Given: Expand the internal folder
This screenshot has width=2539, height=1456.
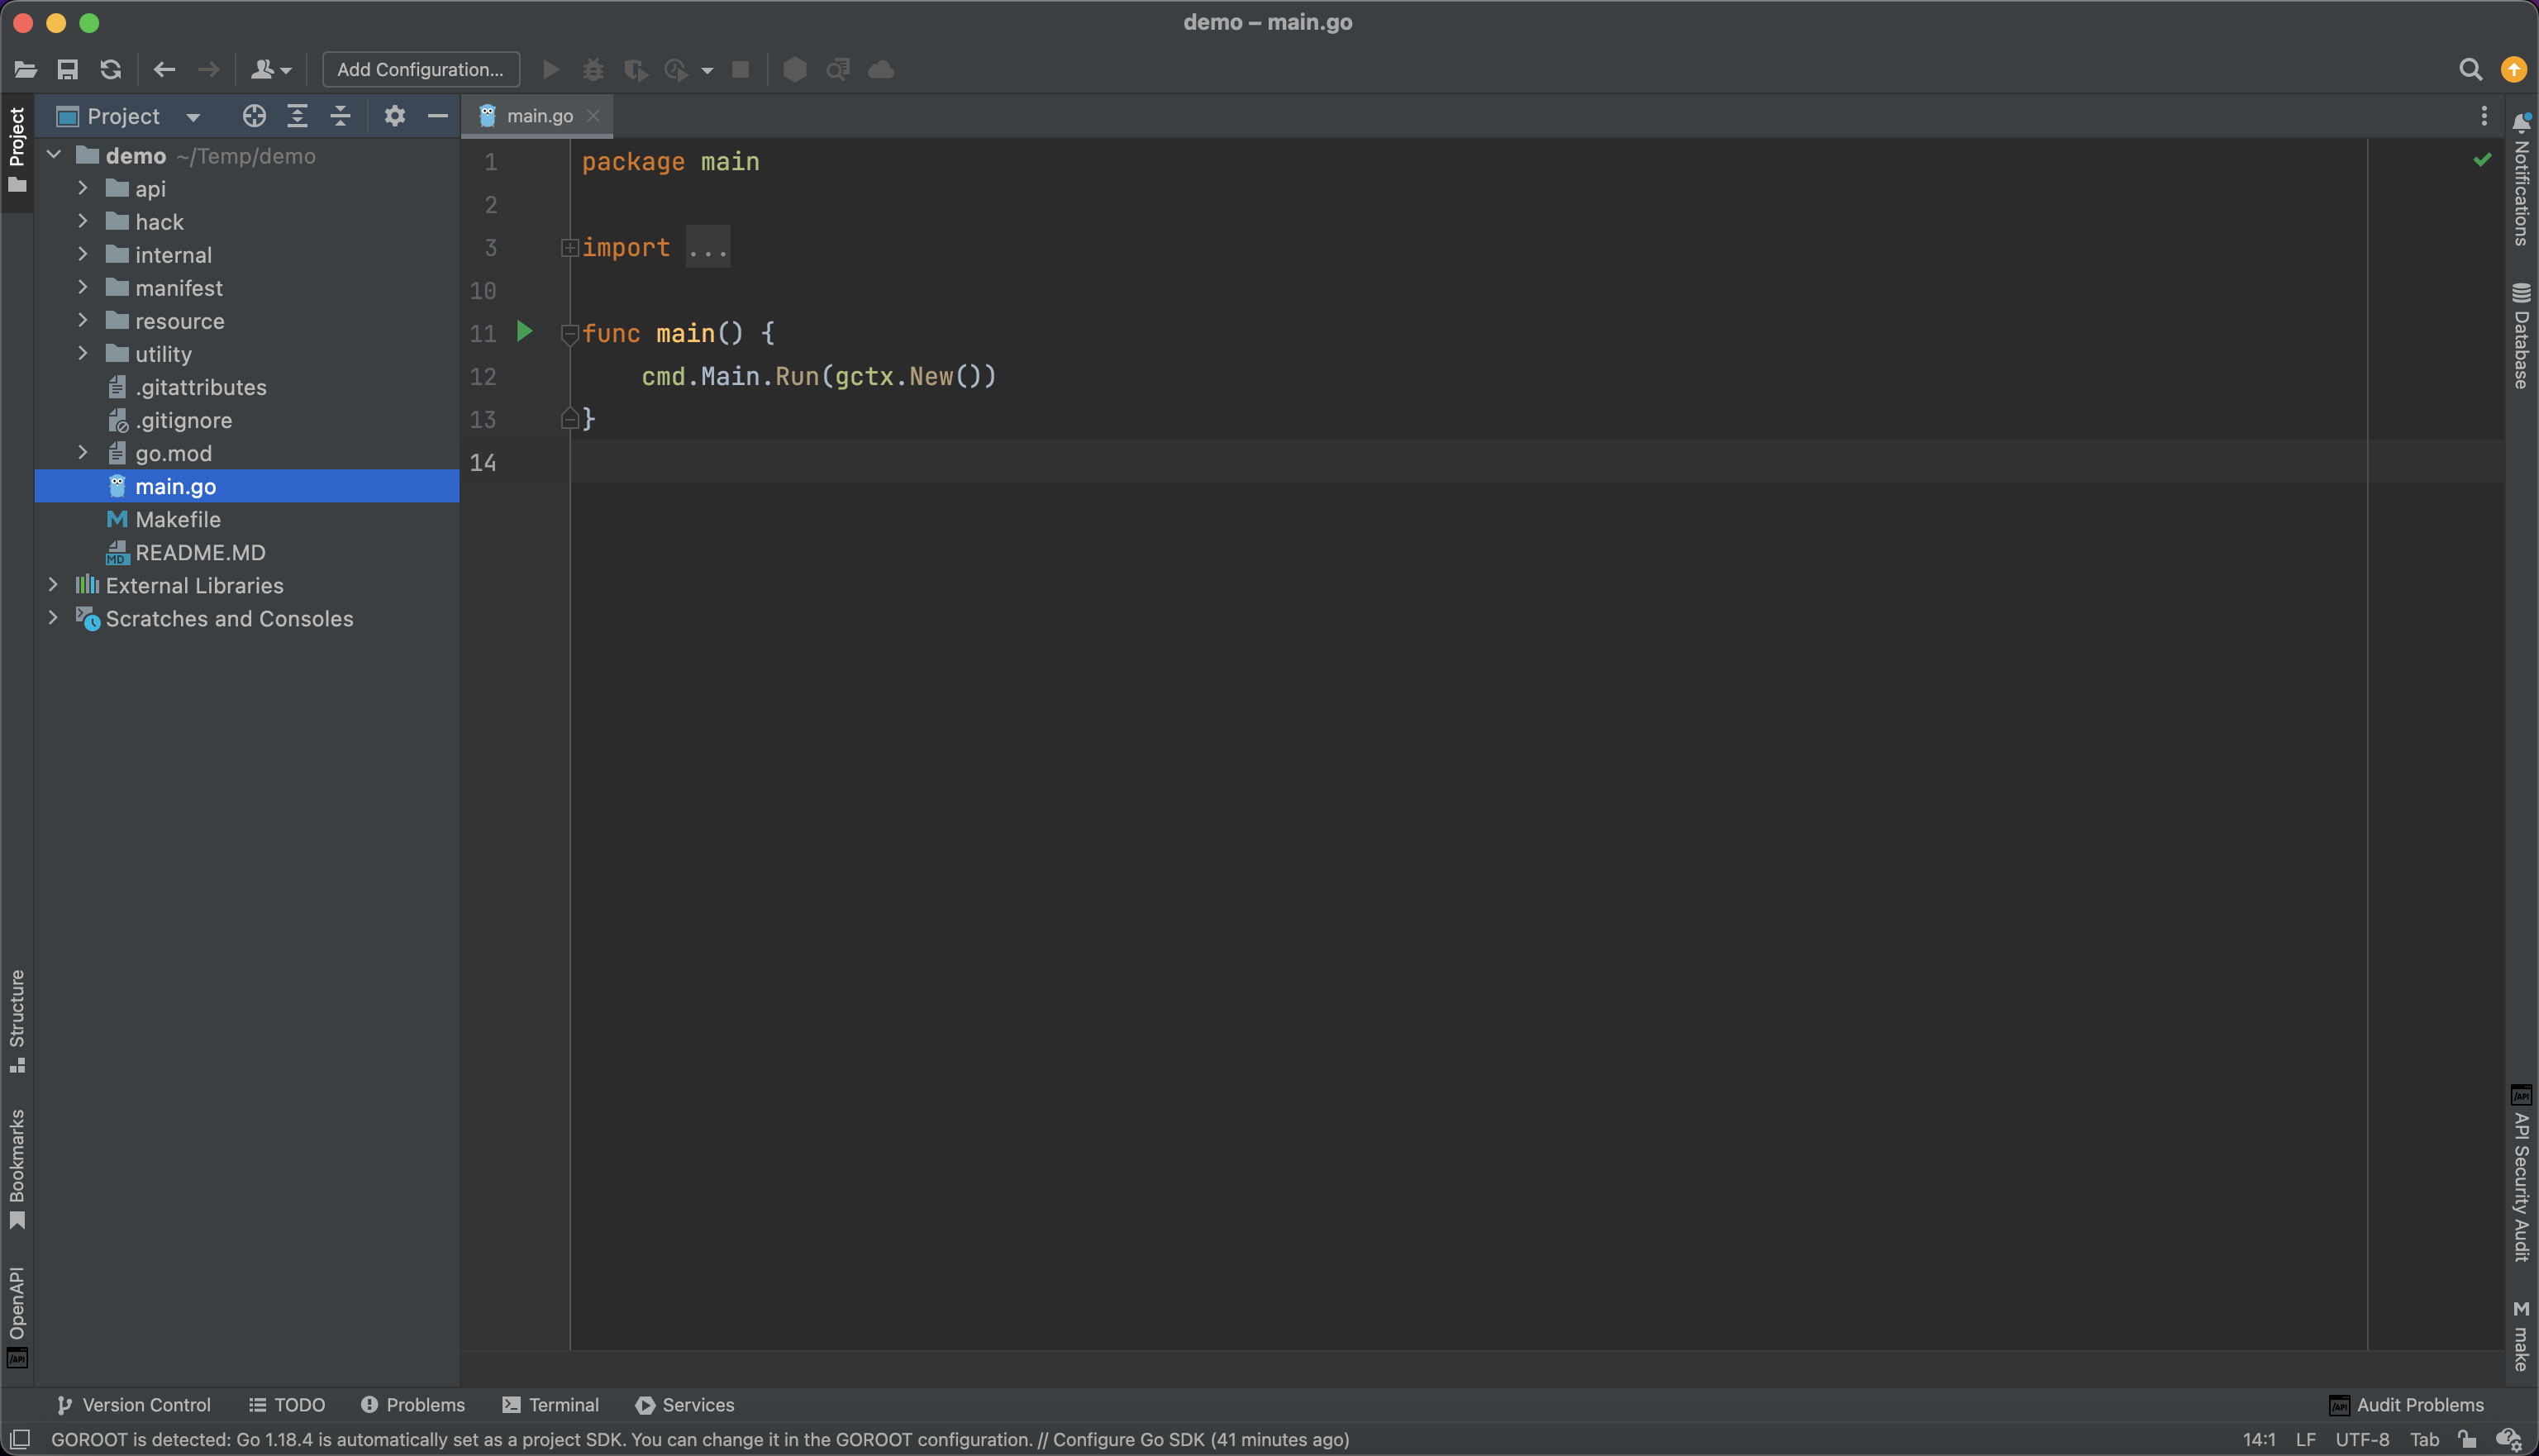Looking at the screenshot, I should pyautogui.click(x=83, y=255).
